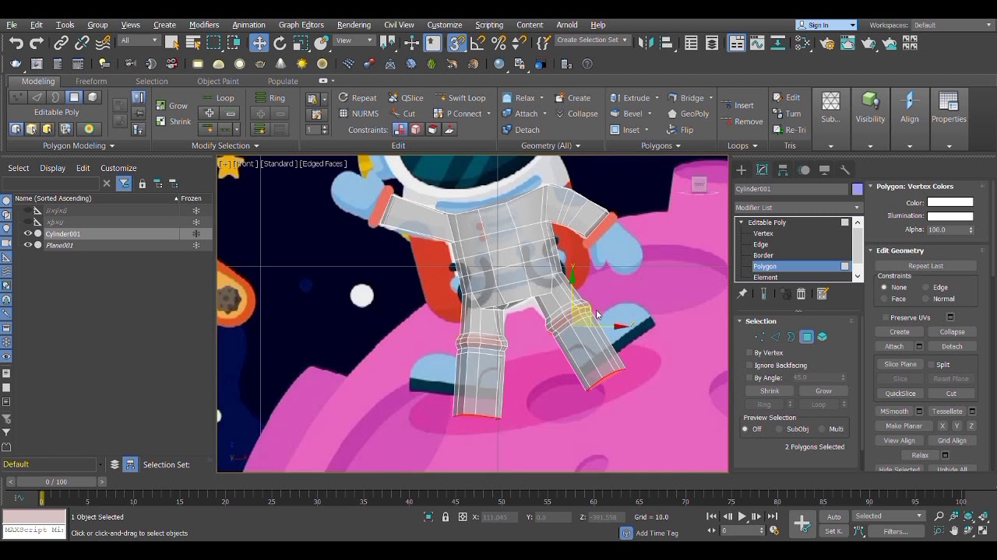Viewport: 997px width, 560px height.
Task: Click the Tessellate button
Action: click(x=947, y=411)
